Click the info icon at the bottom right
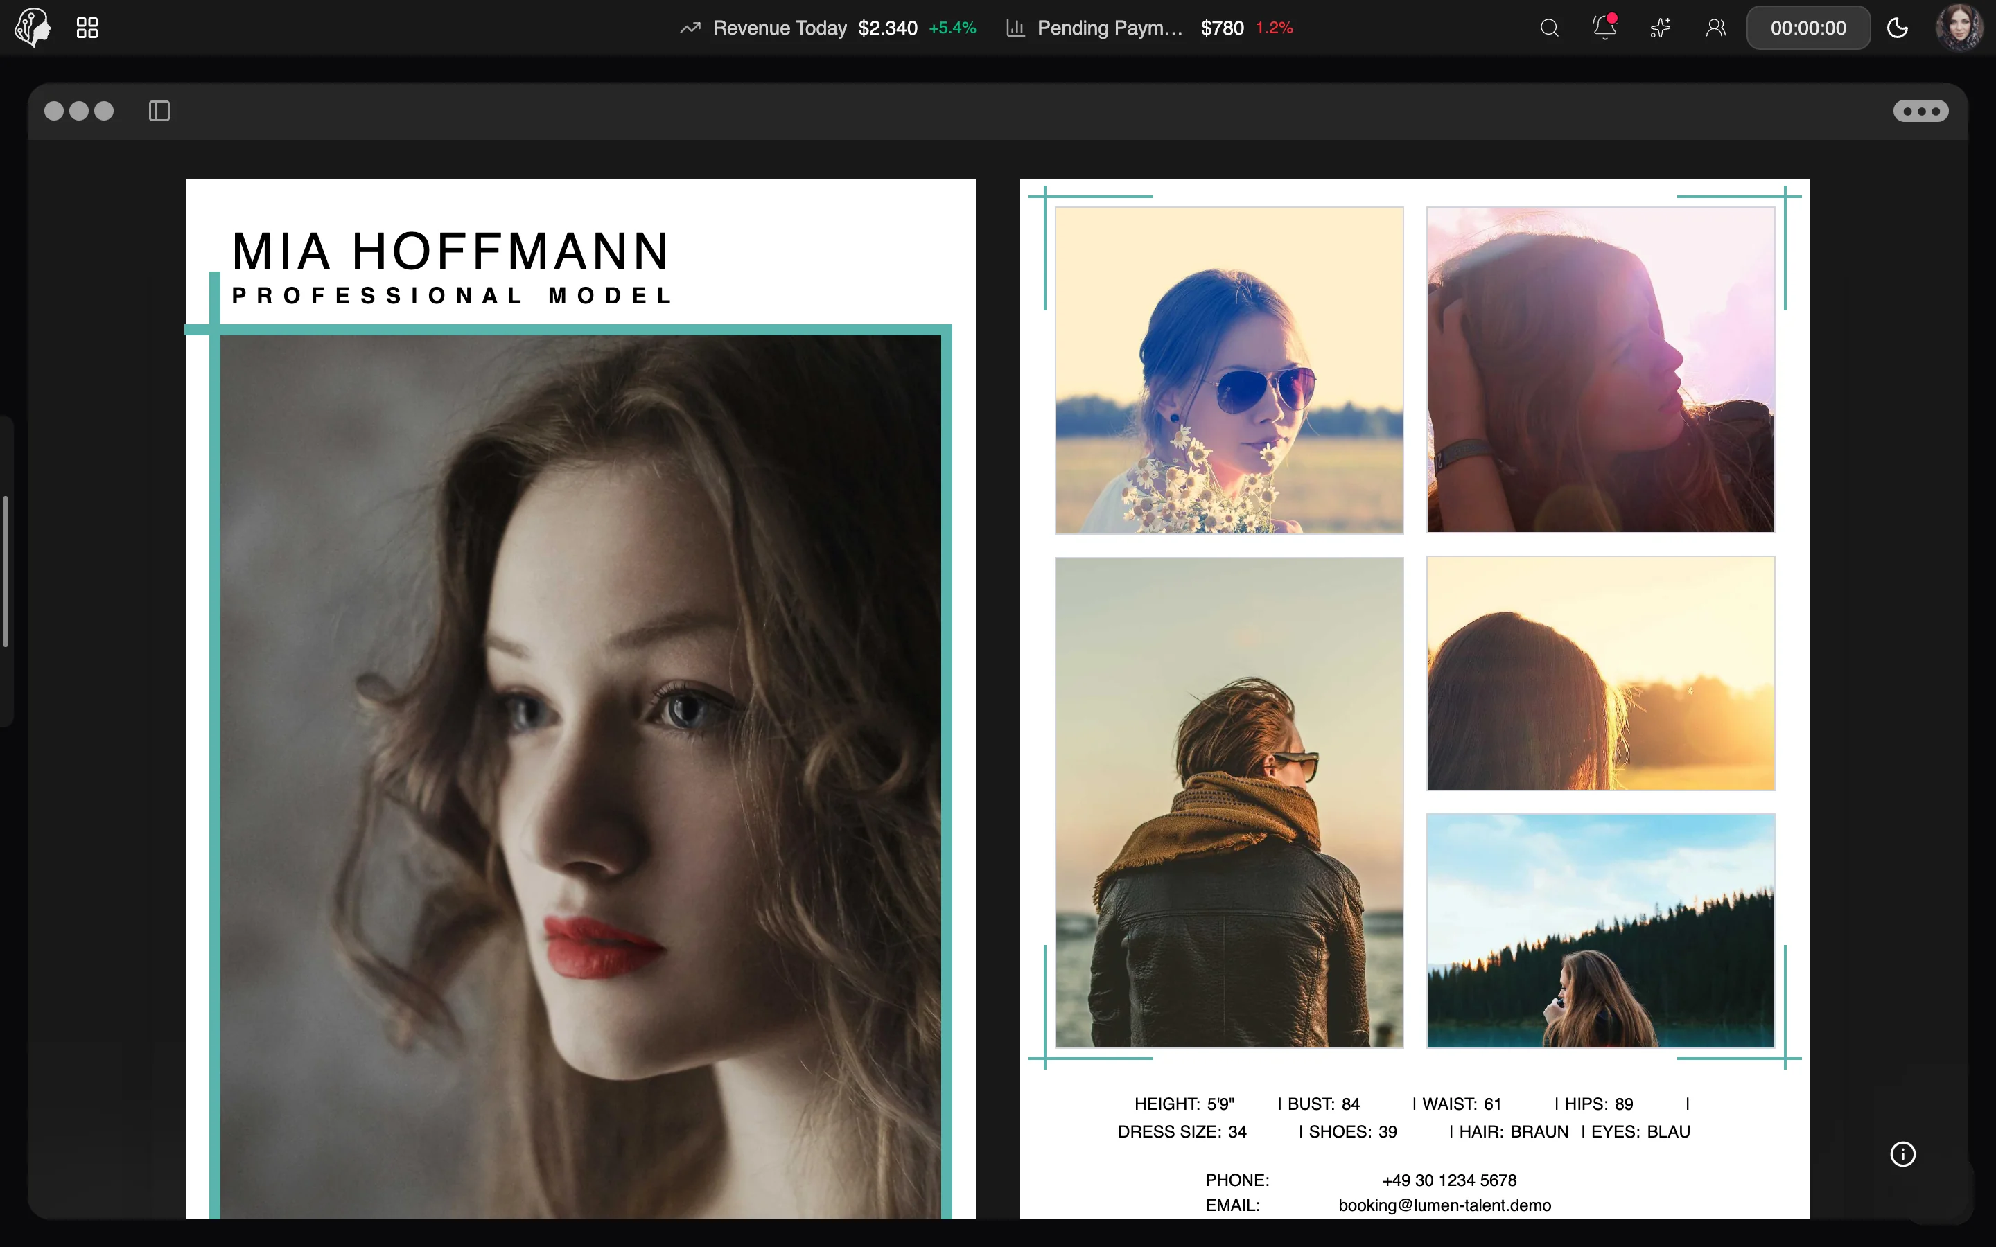The image size is (1996, 1247). [1903, 1153]
